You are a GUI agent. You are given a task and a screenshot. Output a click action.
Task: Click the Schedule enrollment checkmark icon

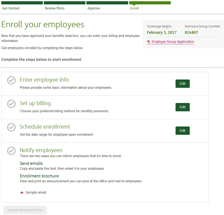11,127
